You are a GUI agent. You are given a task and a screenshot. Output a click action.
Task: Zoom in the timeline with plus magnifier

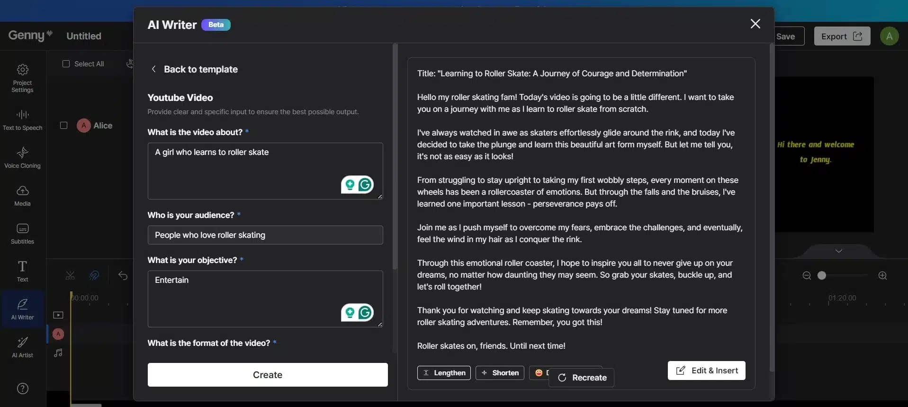(x=882, y=275)
